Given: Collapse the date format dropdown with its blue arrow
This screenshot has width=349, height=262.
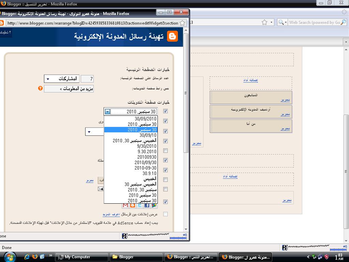Looking at the screenshot, I should coord(107,112).
